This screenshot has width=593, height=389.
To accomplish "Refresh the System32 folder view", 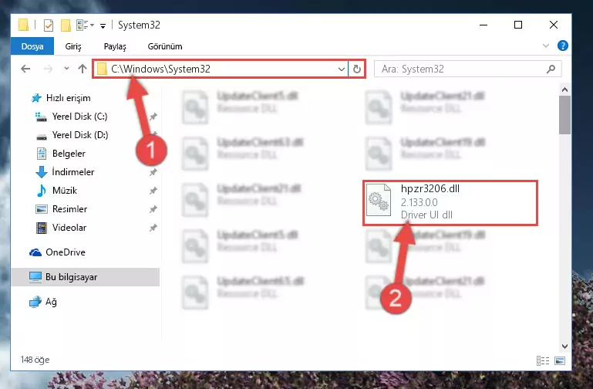I will pos(356,69).
